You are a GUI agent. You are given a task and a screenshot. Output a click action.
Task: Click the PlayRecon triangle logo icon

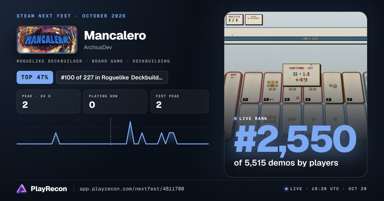(22, 189)
